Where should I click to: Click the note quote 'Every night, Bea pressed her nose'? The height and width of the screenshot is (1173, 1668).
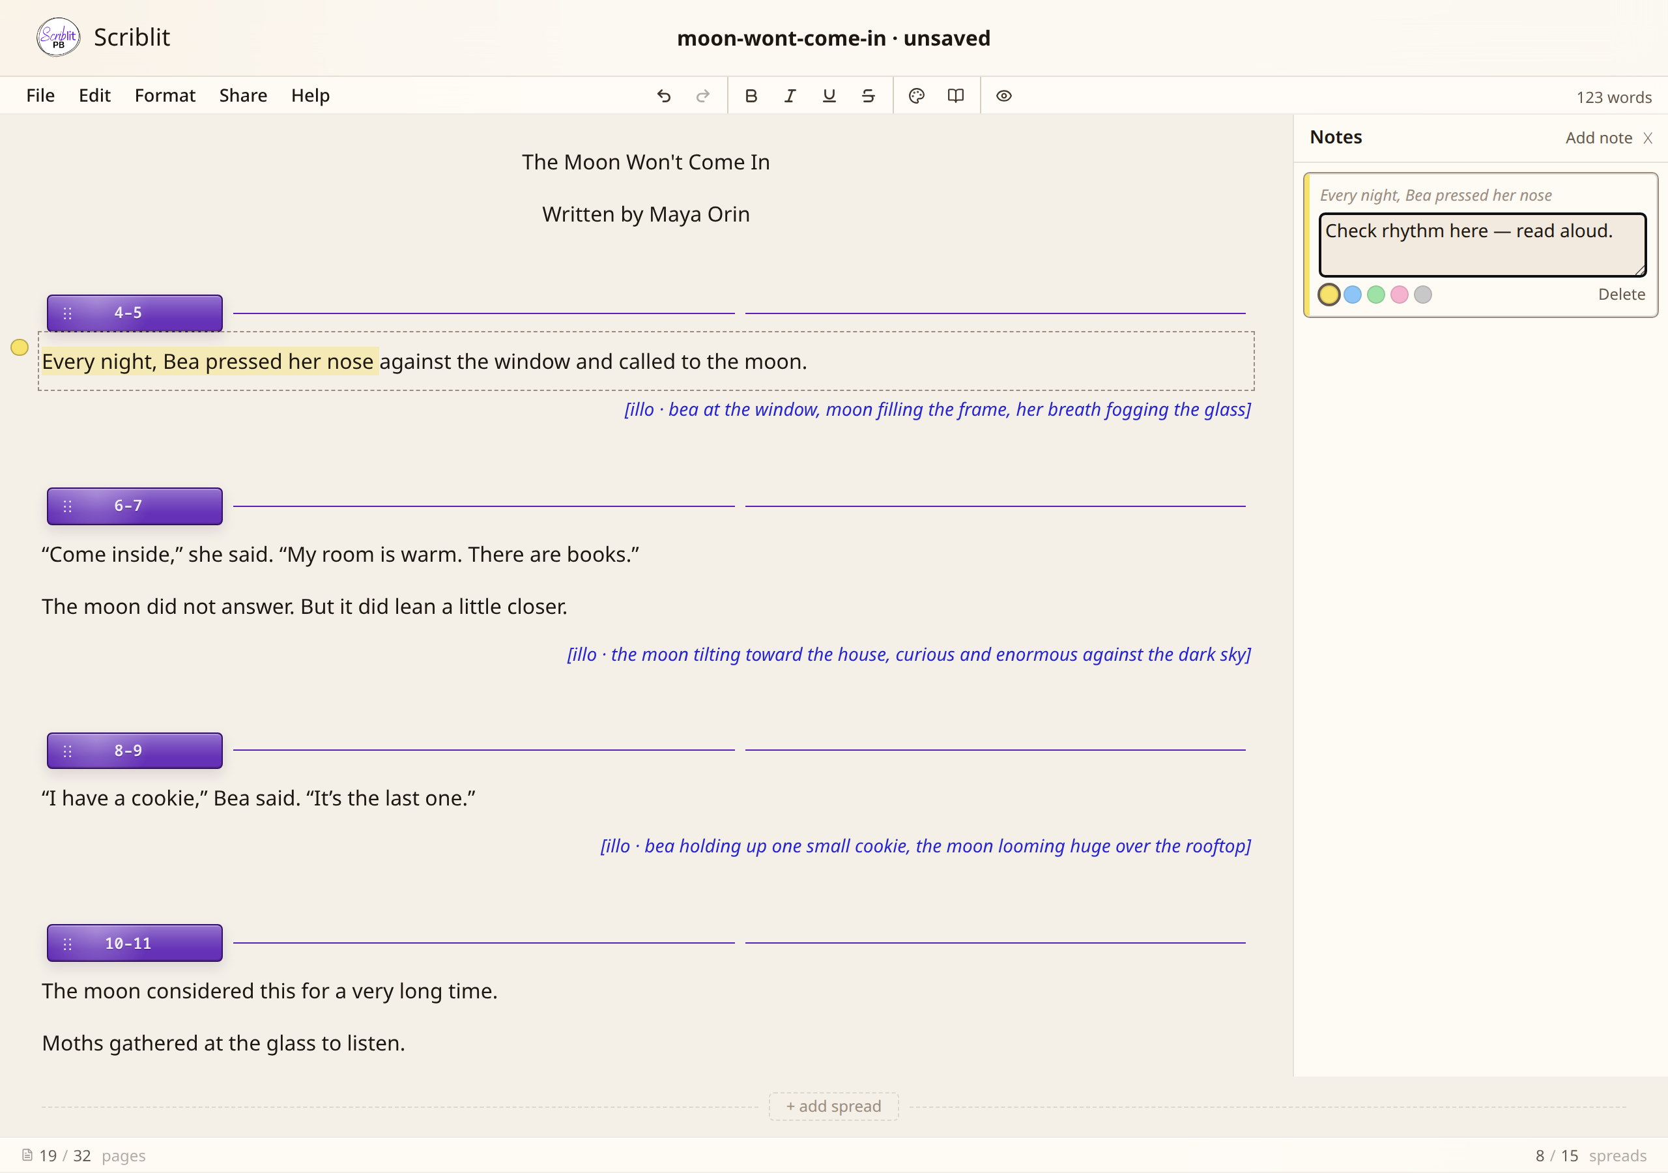click(x=1435, y=195)
